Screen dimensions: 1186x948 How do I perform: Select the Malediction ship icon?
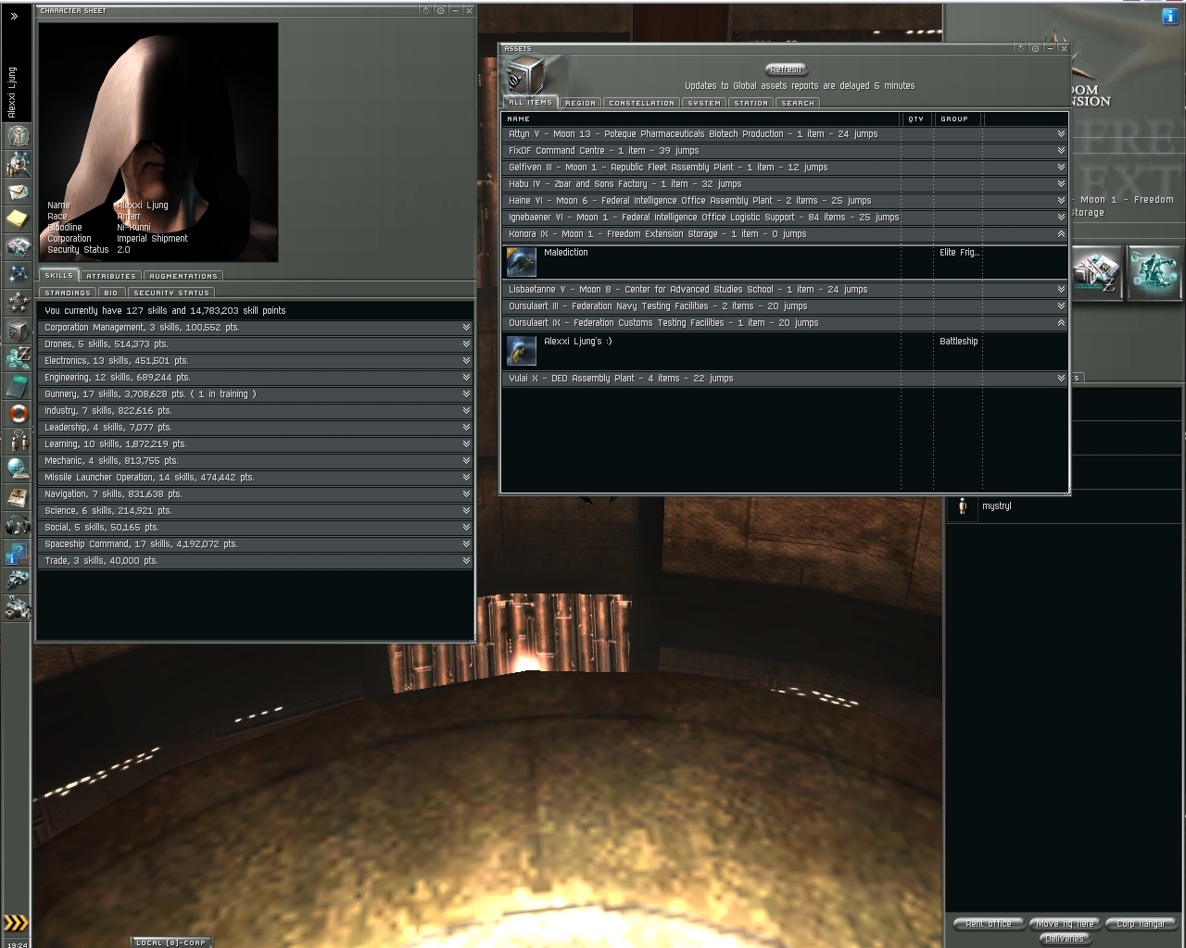[x=522, y=262]
